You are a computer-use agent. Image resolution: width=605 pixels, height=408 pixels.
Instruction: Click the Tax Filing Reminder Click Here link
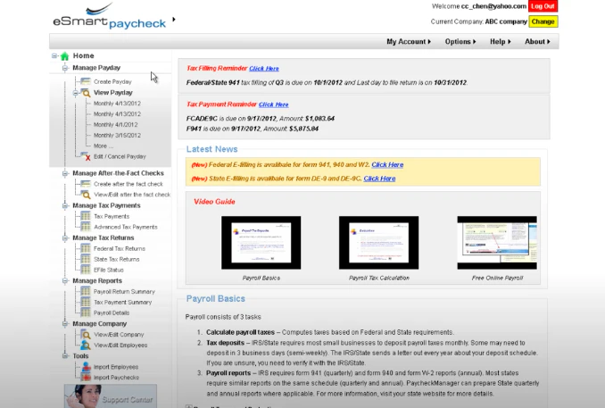[x=264, y=69]
